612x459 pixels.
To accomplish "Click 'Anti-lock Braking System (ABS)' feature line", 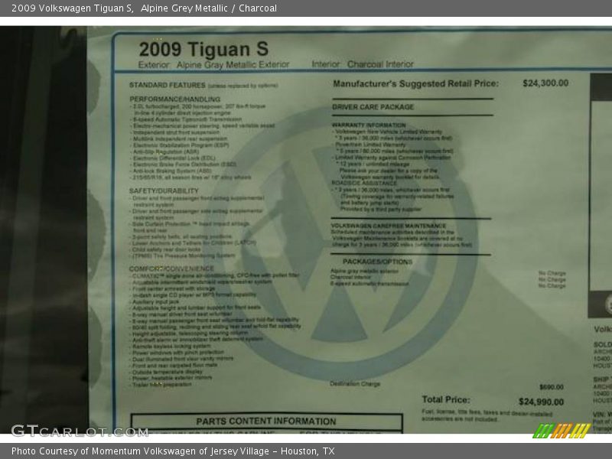I will pos(171,171).
